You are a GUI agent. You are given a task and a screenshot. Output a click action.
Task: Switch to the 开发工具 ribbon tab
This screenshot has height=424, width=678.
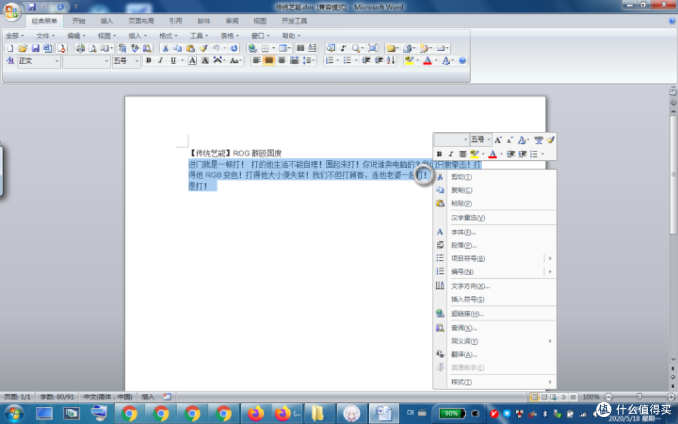[294, 21]
